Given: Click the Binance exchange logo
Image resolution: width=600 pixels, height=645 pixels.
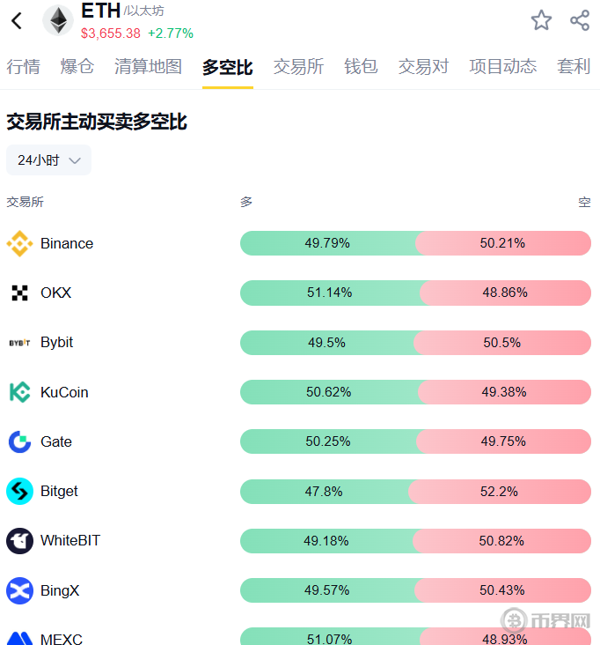Looking at the screenshot, I should tap(19, 243).
